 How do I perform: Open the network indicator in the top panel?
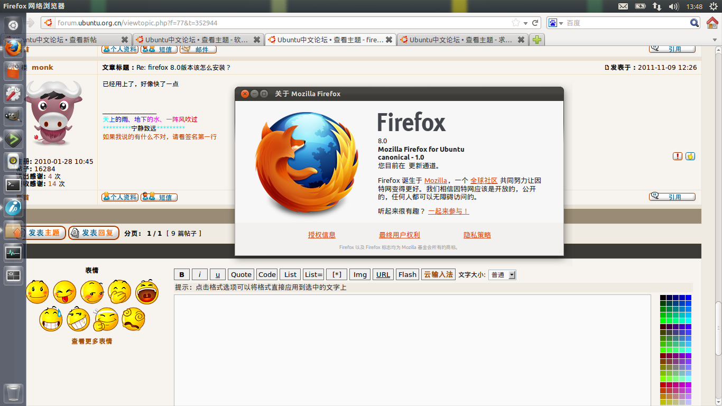click(x=657, y=6)
